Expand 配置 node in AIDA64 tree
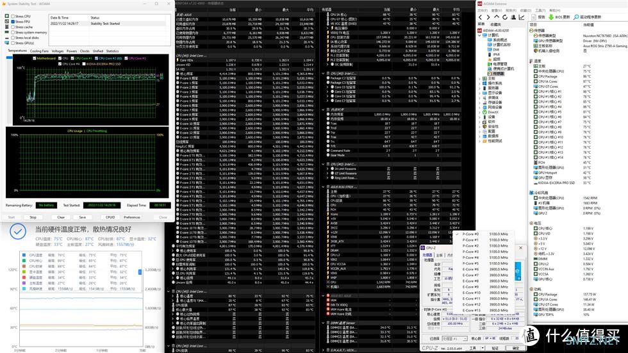 [x=479, y=131]
